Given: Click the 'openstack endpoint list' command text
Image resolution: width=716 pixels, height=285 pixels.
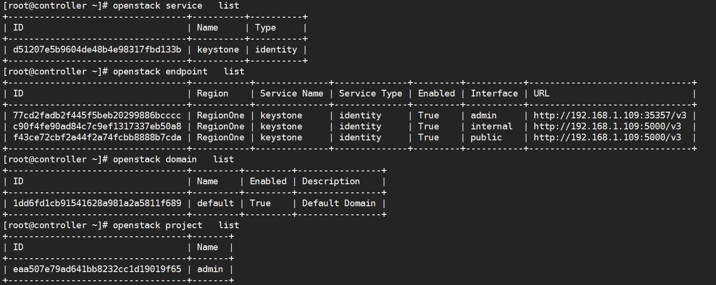Looking at the screenshot, I should (178, 72).
